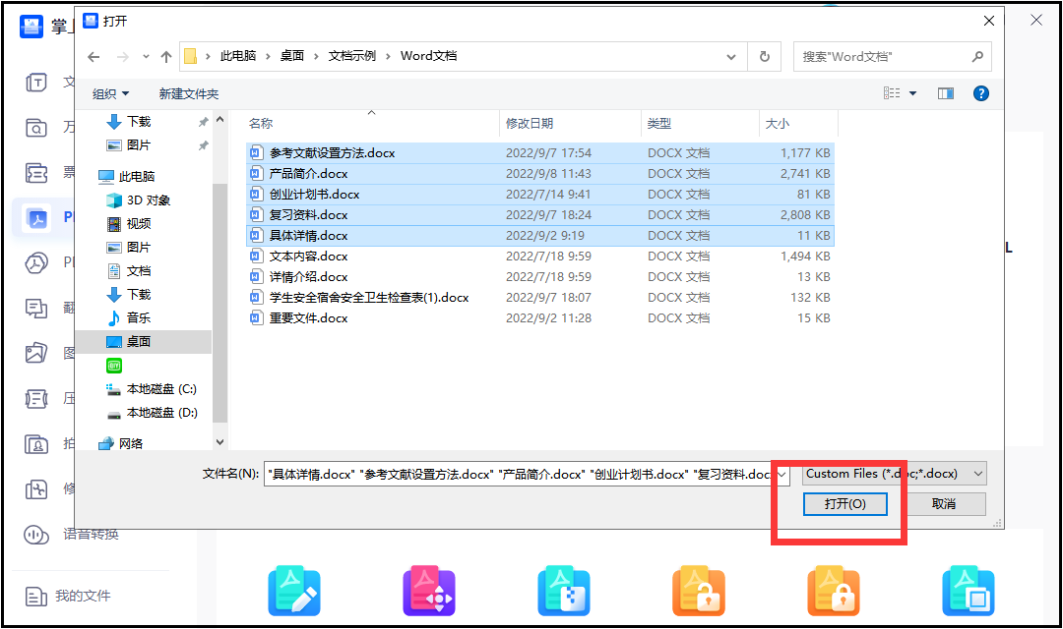Change the view layout icon
The image size is (1063, 629).
tap(892, 93)
